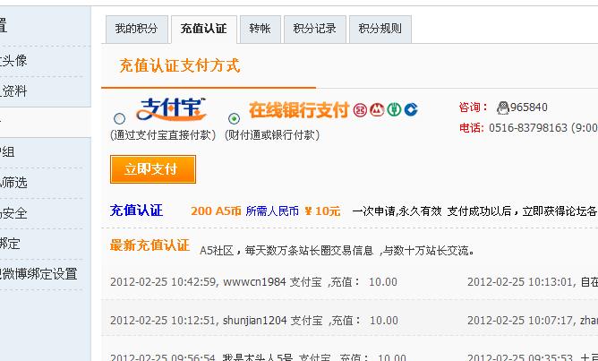Viewport: 598px width, 361px height.
Task: Open the 头像 sidebar item
Action: 13,60
